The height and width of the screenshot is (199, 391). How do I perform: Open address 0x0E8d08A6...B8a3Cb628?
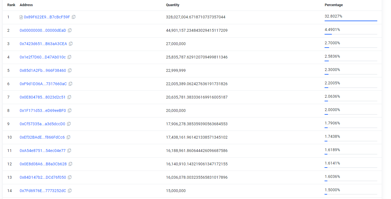[x=43, y=164]
